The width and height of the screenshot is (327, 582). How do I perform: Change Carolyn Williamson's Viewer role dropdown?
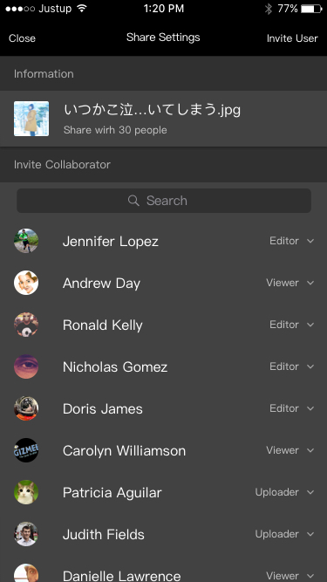[290, 450]
